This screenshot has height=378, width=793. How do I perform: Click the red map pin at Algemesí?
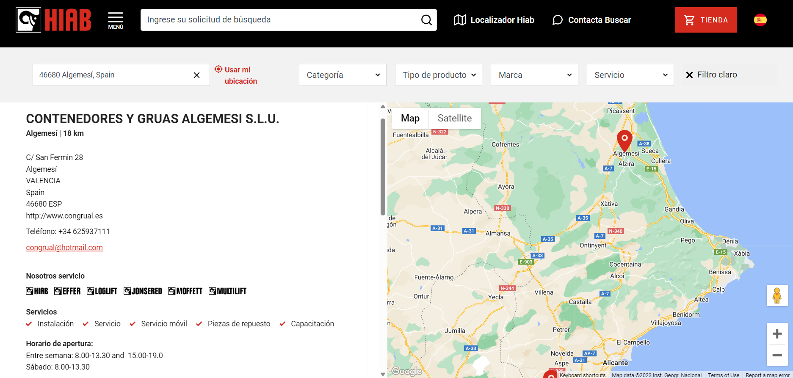pyautogui.click(x=624, y=140)
